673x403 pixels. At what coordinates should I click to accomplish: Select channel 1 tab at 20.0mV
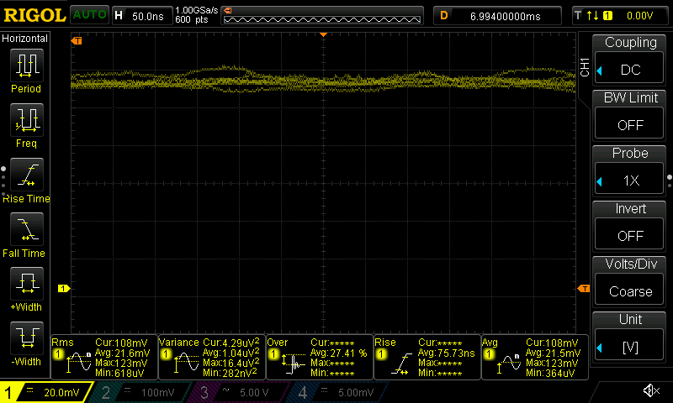(x=45, y=392)
